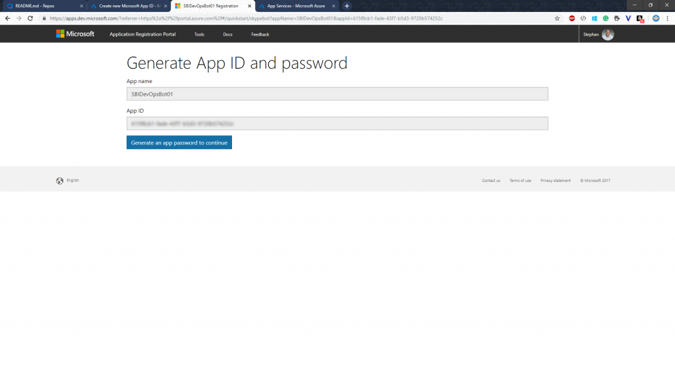Open the Privacy statement link

point(555,181)
